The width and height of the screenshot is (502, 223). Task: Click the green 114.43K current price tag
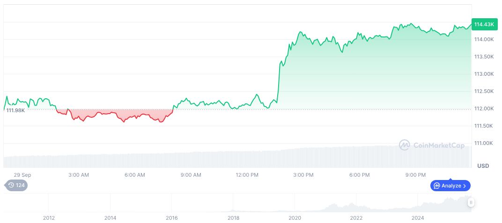pyautogui.click(x=484, y=24)
